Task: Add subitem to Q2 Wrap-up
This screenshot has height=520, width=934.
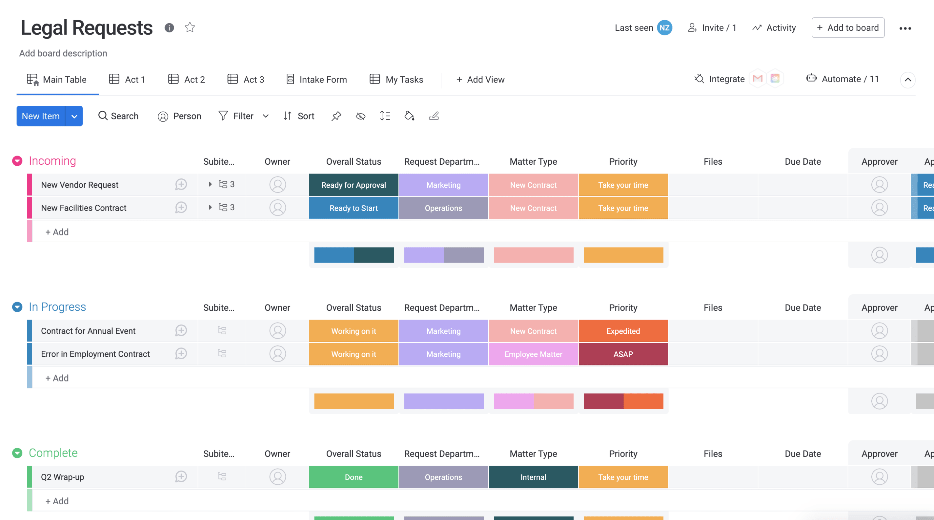Action: coord(222,476)
